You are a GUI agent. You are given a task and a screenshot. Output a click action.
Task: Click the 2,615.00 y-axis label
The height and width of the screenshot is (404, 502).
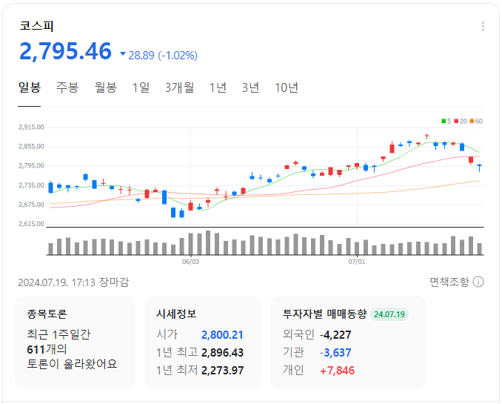(31, 224)
